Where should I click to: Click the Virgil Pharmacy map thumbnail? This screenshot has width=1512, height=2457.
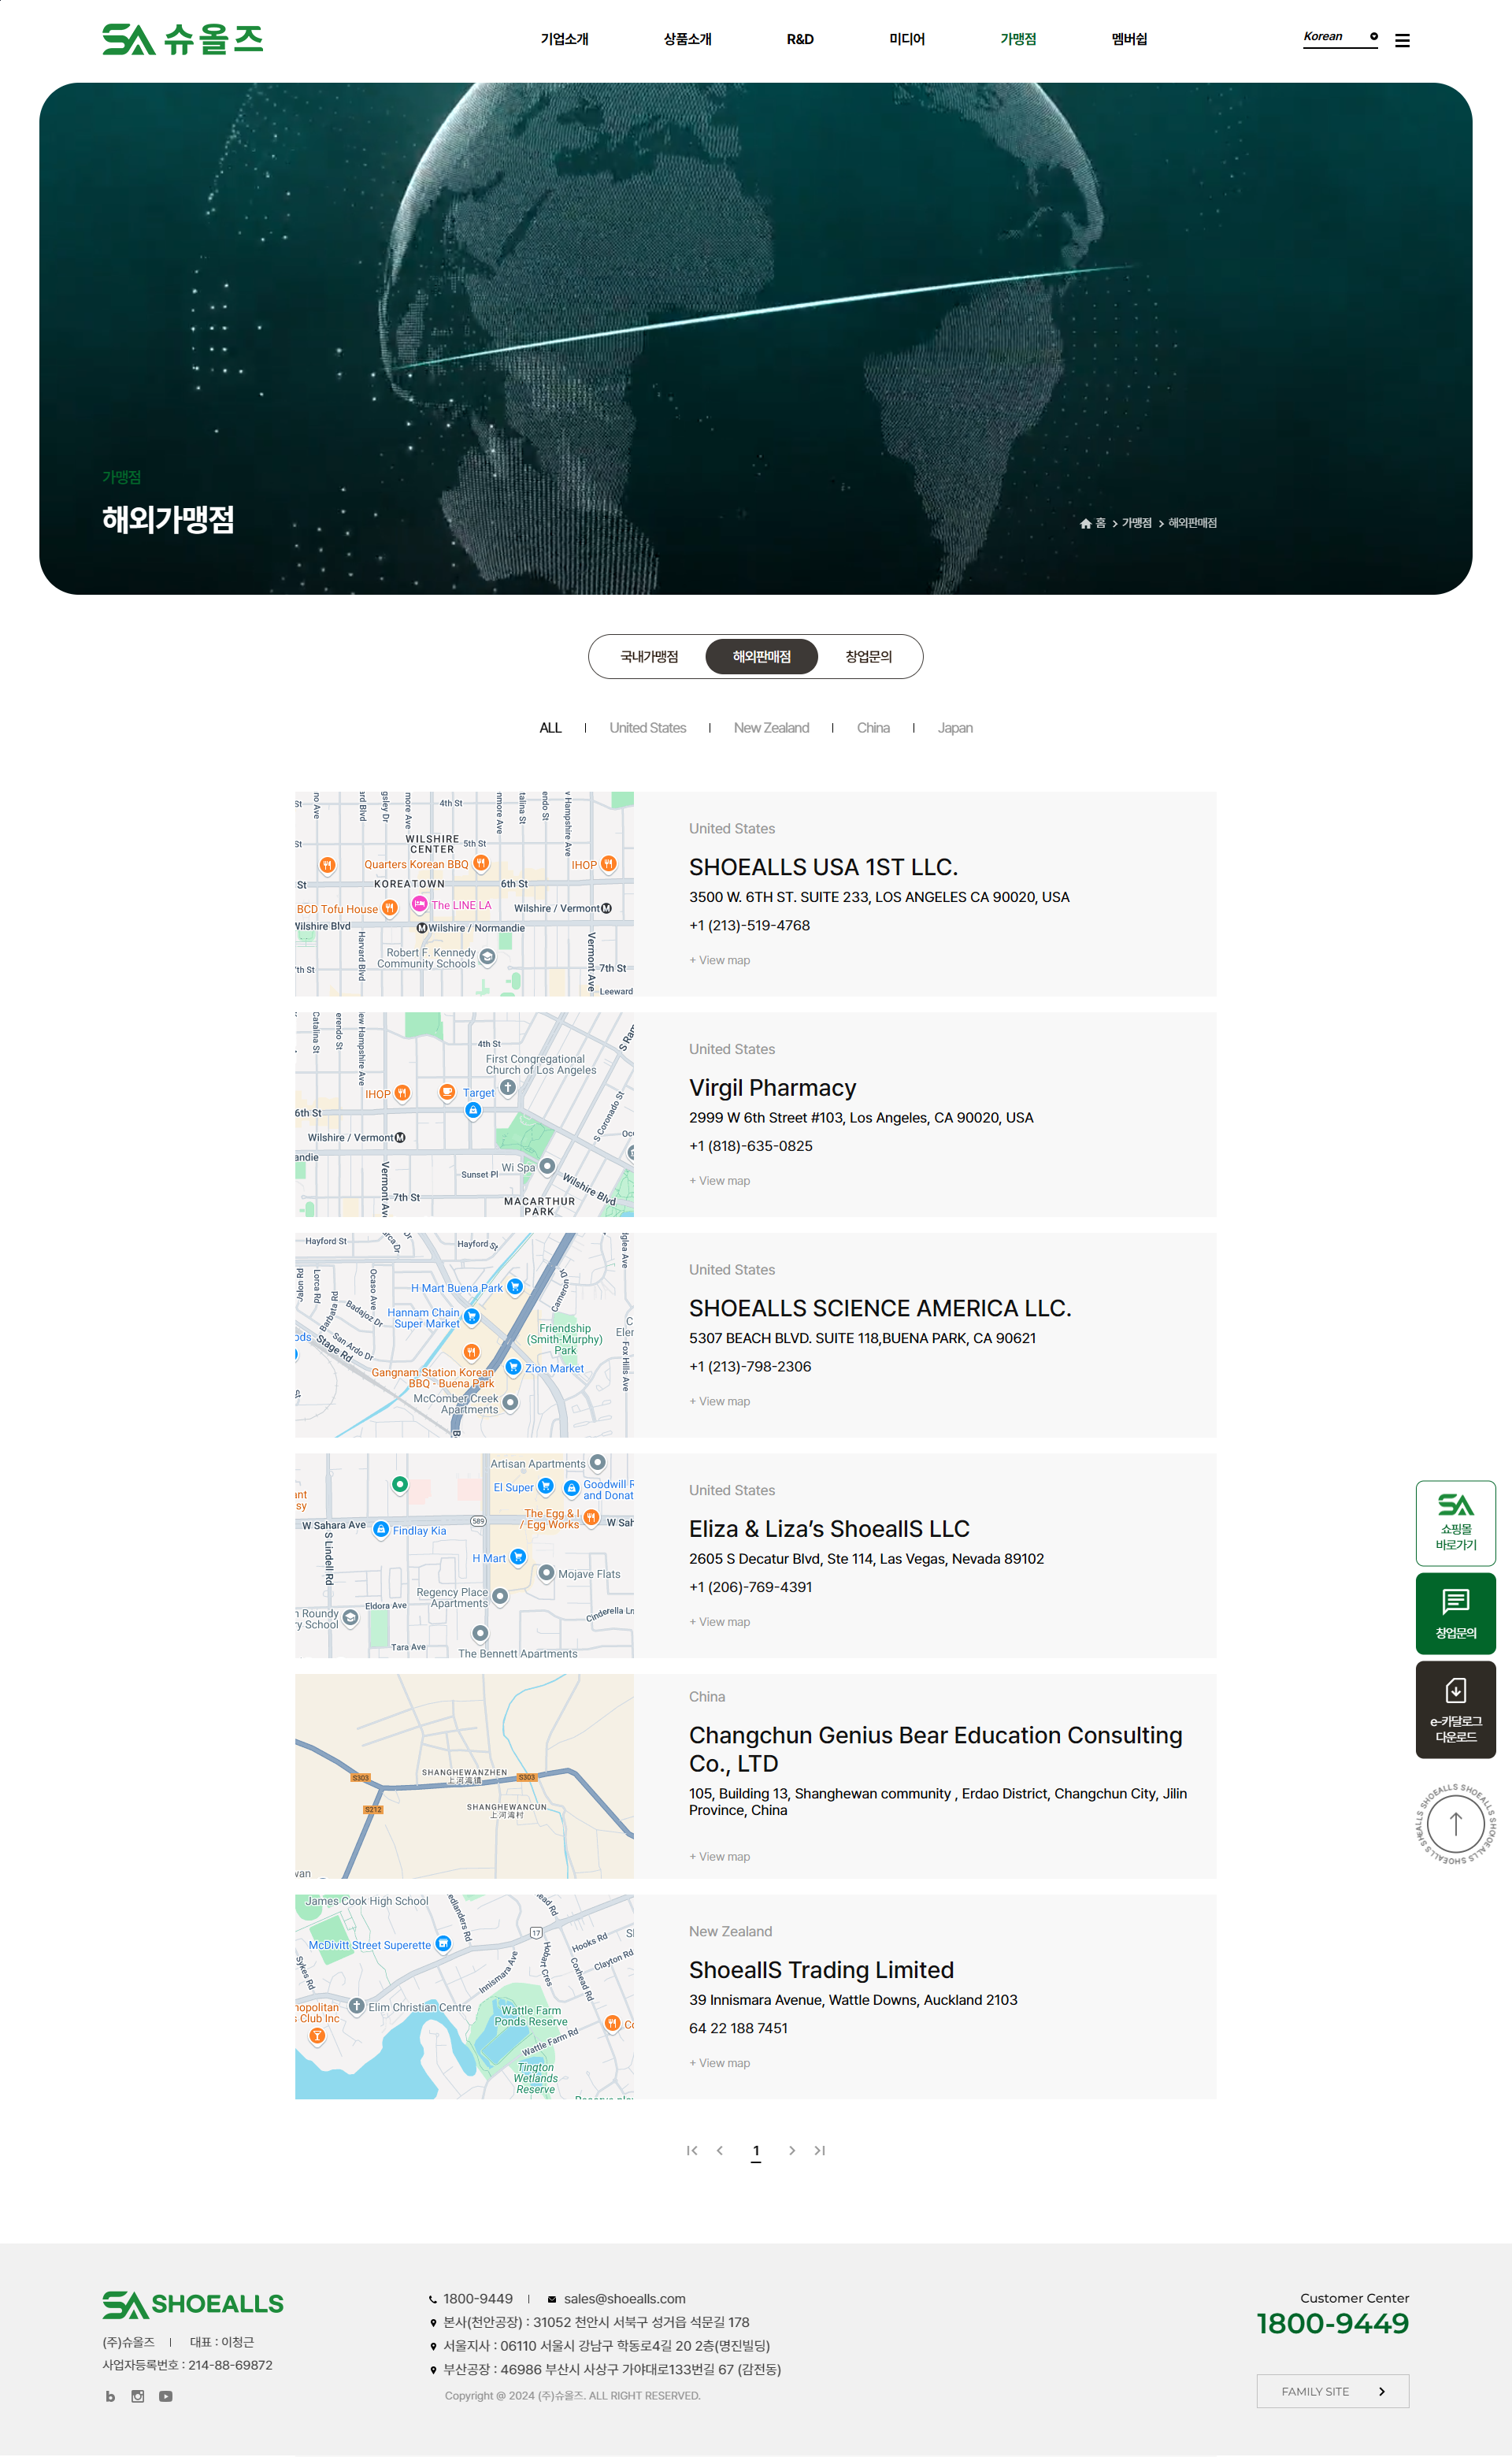pyautogui.click(x=464, y=1114)
